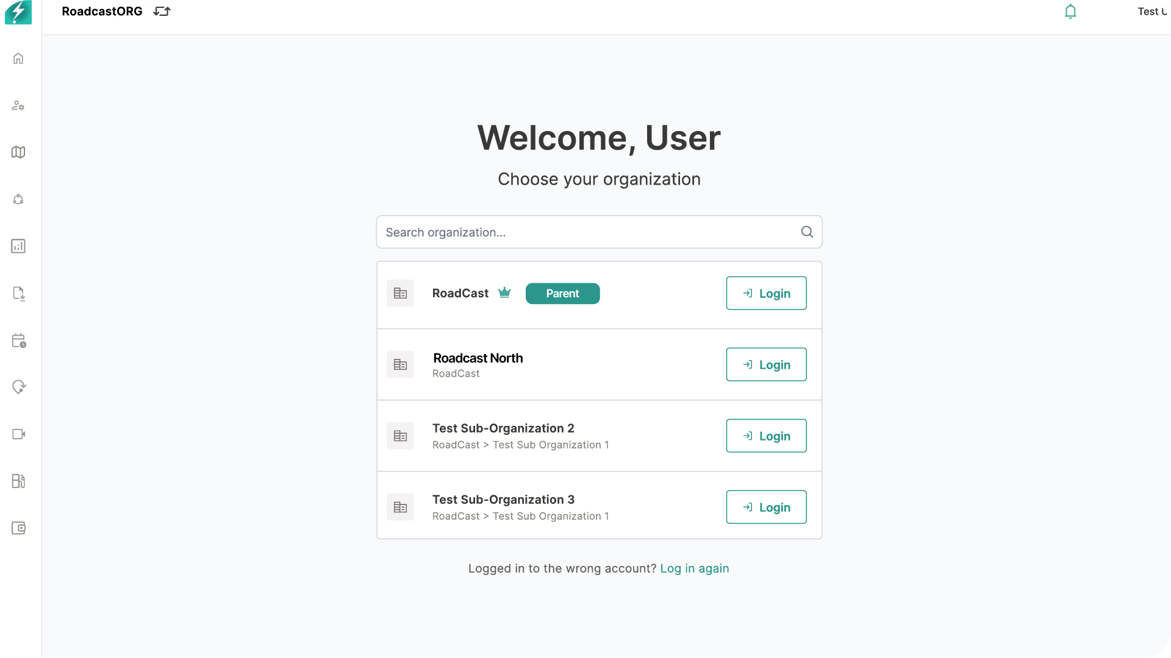Click RoadCast building icon
1171x658 pixels.
(x=400, y=294)
